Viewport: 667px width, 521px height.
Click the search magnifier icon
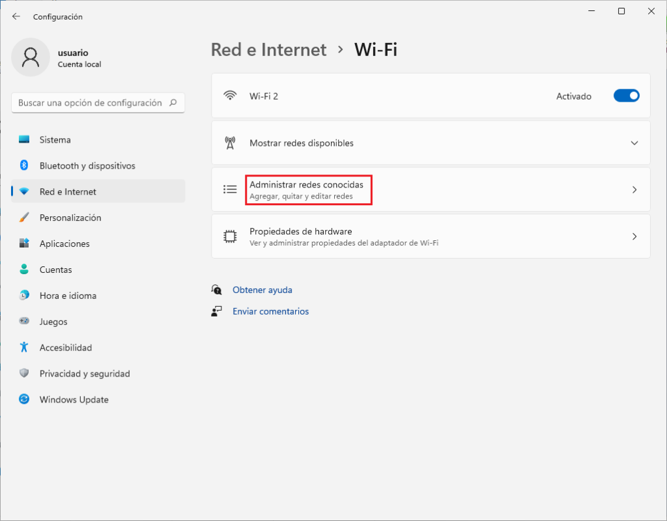pyautogui.click(x=173, y=103)
